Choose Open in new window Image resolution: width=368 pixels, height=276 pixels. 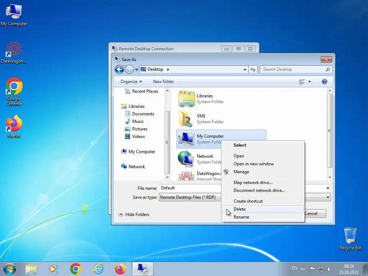[263, 164]
